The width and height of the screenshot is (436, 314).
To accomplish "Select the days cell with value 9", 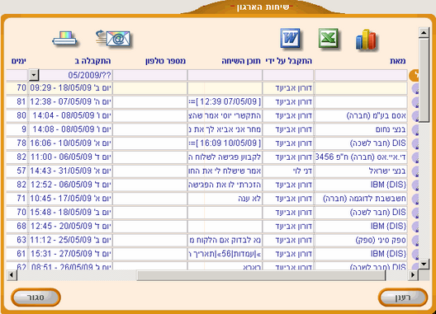I will click(x=17, y=129).
